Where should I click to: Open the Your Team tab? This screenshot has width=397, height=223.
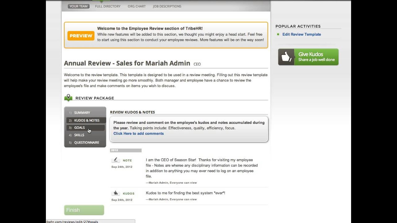[78, 6]
